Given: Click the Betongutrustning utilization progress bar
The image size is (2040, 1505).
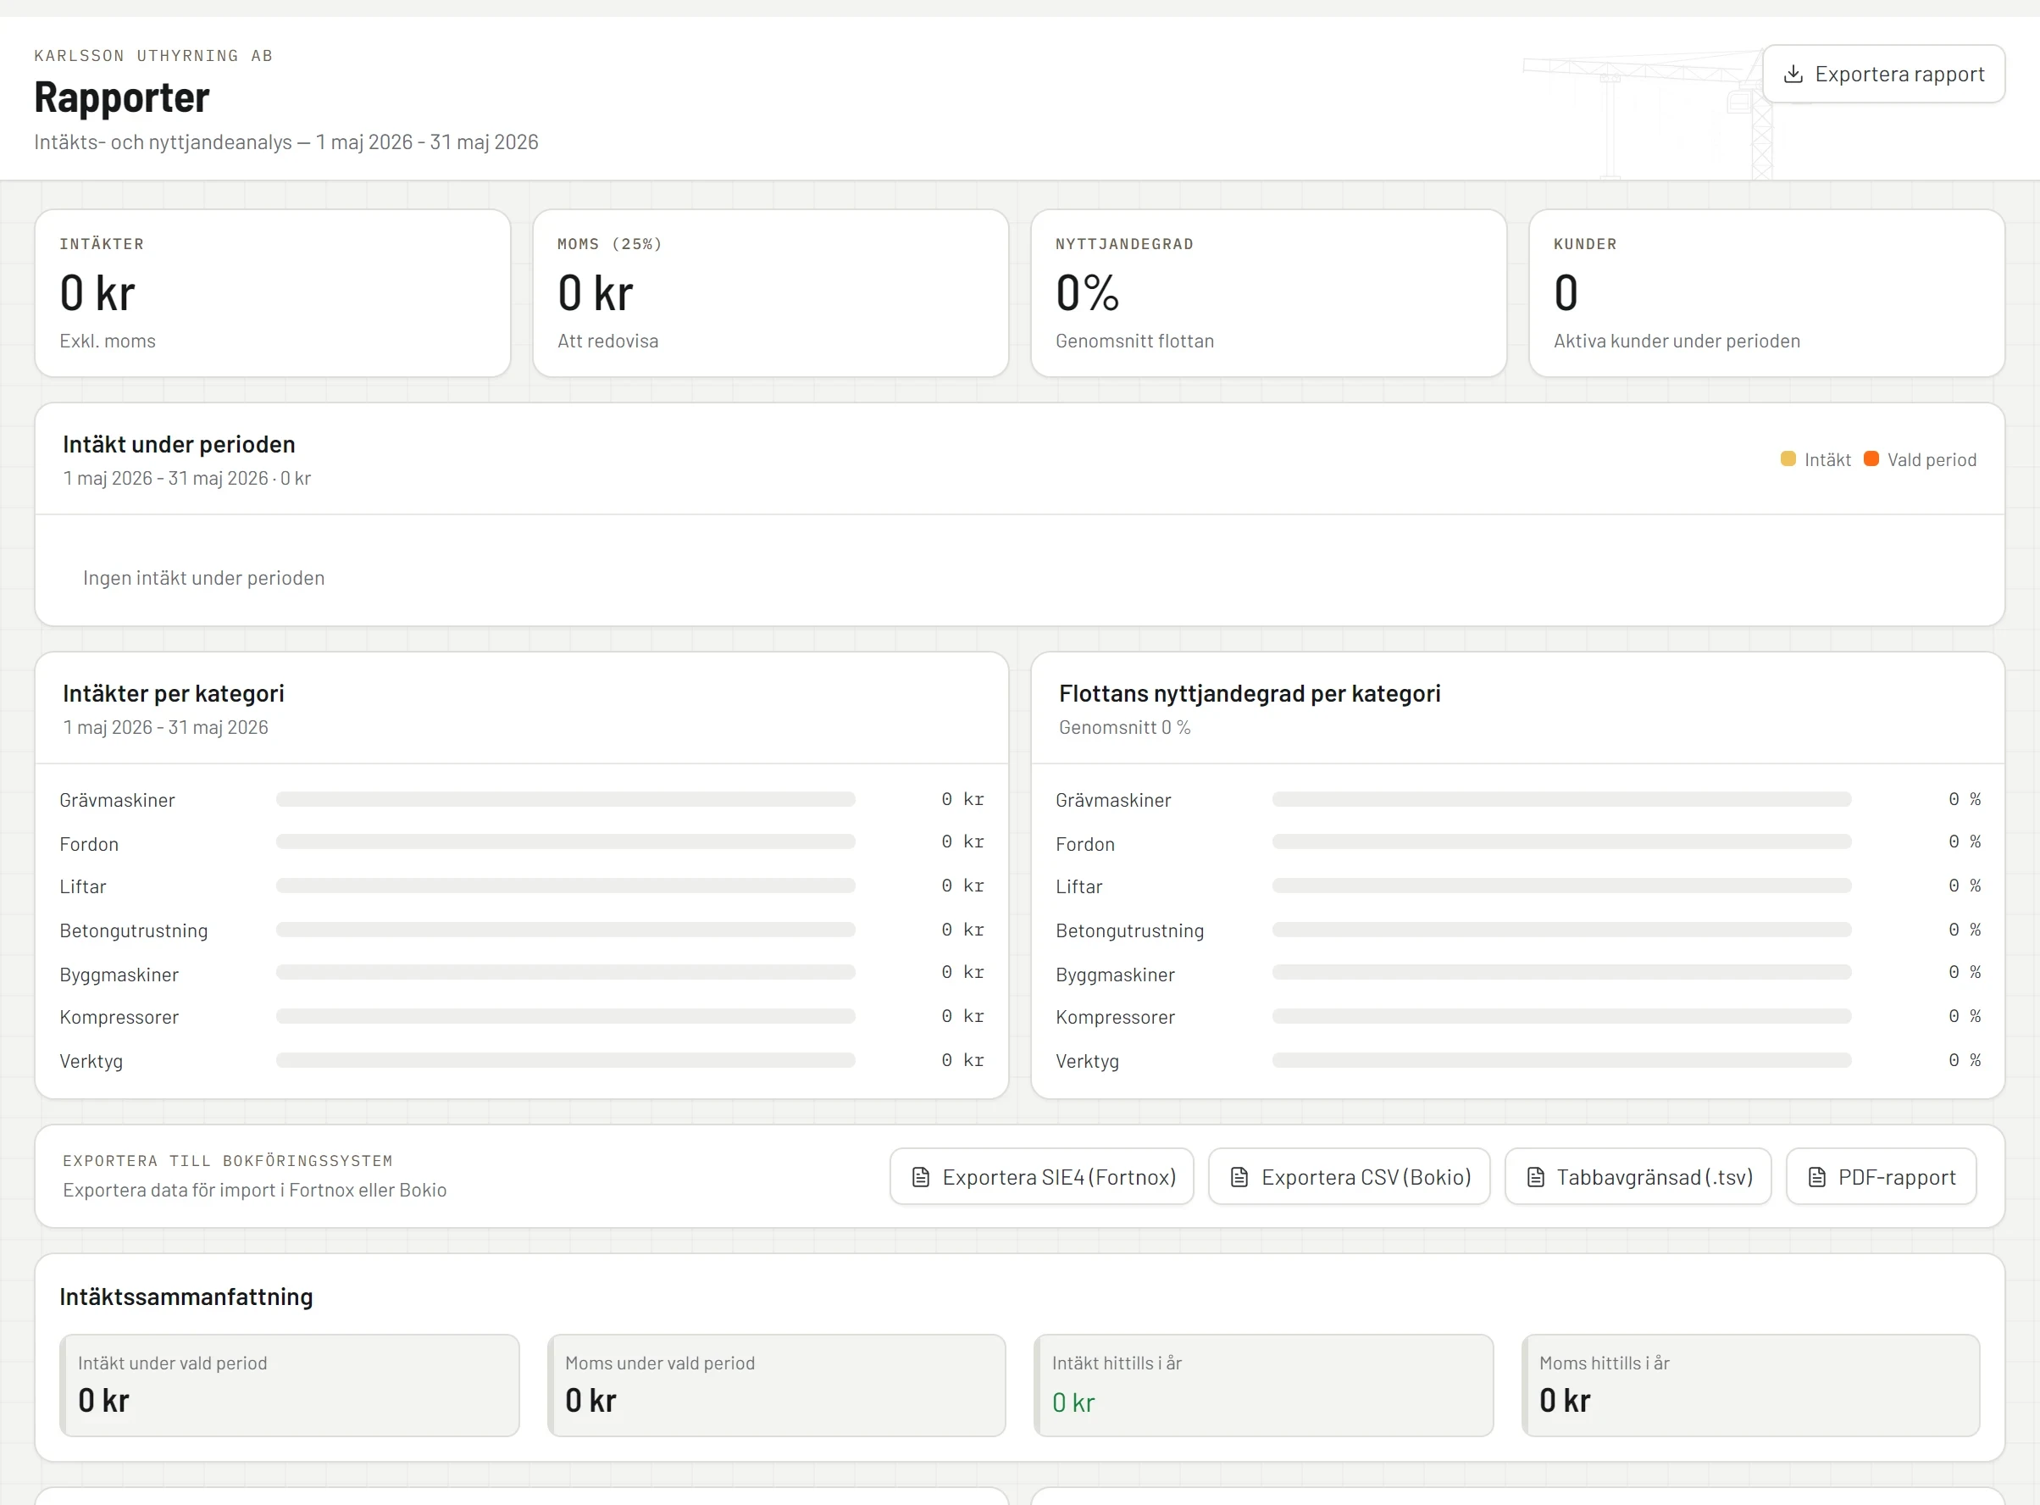Looking at the screenshot, I should point(1562,930).
